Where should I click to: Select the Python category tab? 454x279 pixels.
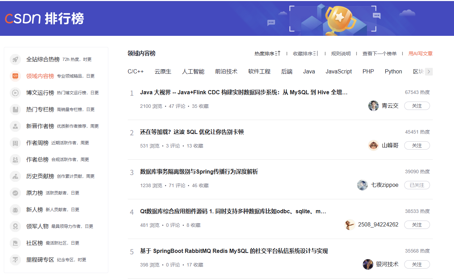393,72
